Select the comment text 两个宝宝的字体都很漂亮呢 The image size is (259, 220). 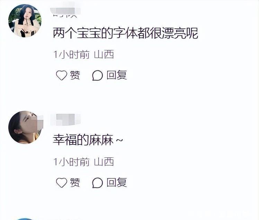pyautogui.click(x=126, y=33)
